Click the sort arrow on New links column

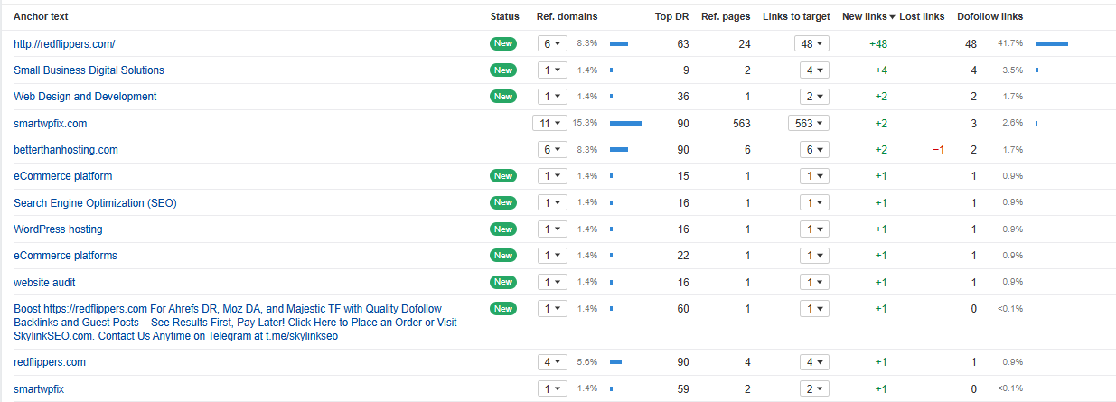coord(893,17)
